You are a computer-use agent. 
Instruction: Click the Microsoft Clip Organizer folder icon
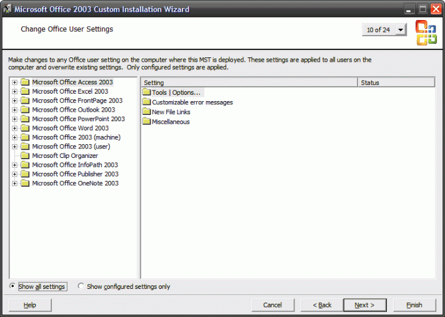coord(25,156)
